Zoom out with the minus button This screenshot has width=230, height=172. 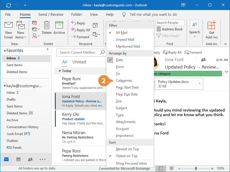point(179,169)
